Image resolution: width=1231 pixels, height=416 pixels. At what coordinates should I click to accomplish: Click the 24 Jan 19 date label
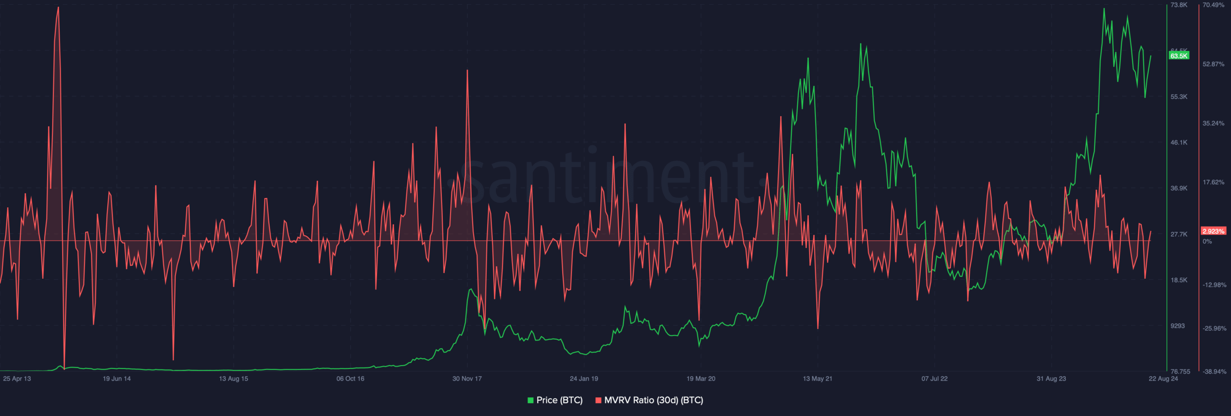584,379
